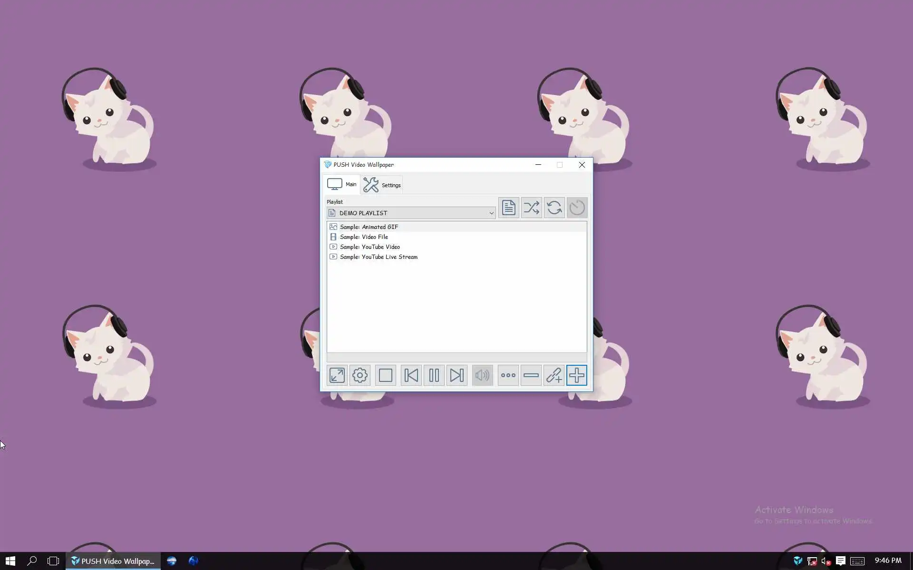Pause the current wallpaper playback
The image size is (913, 570).
434,375
